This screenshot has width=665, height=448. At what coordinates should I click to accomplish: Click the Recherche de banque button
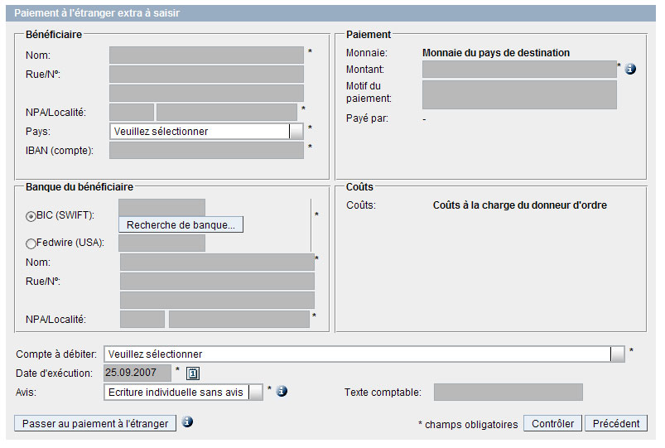click(x=181, y=224)
